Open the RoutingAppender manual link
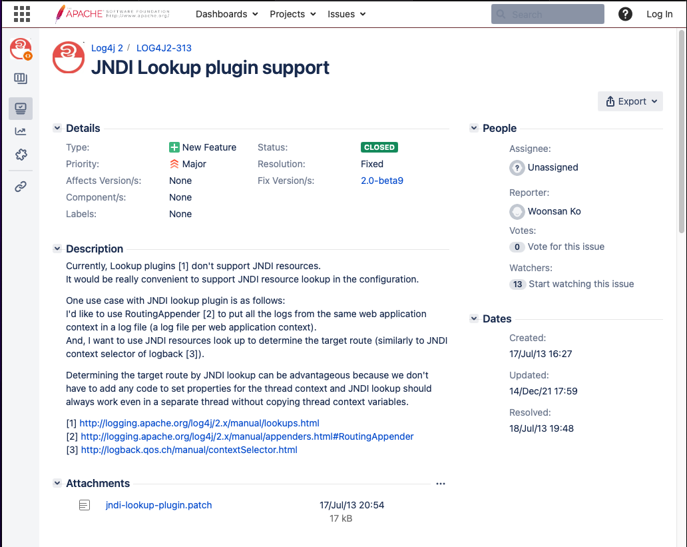687x547 pixels. pyautogui.click(x=247, y=436)
